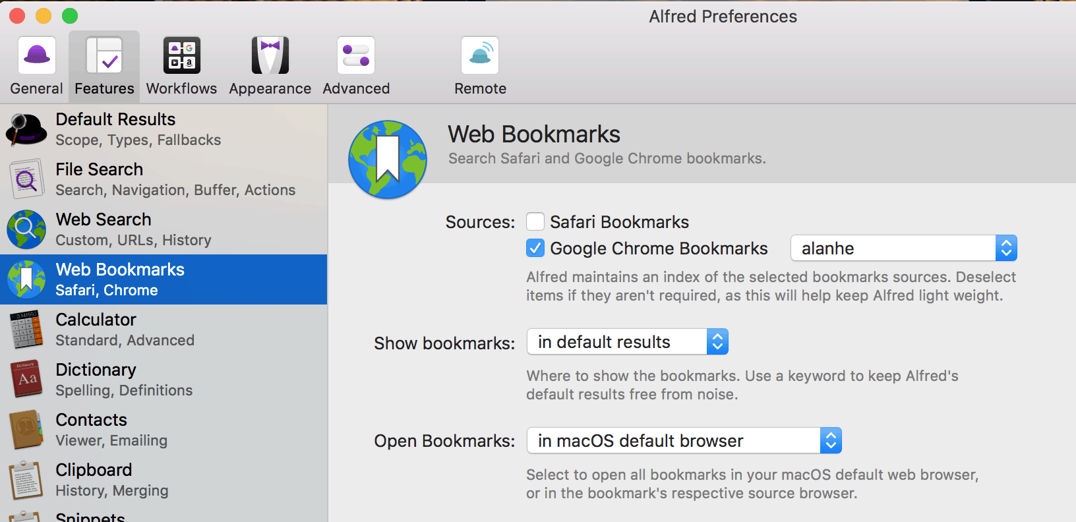
Task: Switch to the General tab label
Action: point(37,88)
